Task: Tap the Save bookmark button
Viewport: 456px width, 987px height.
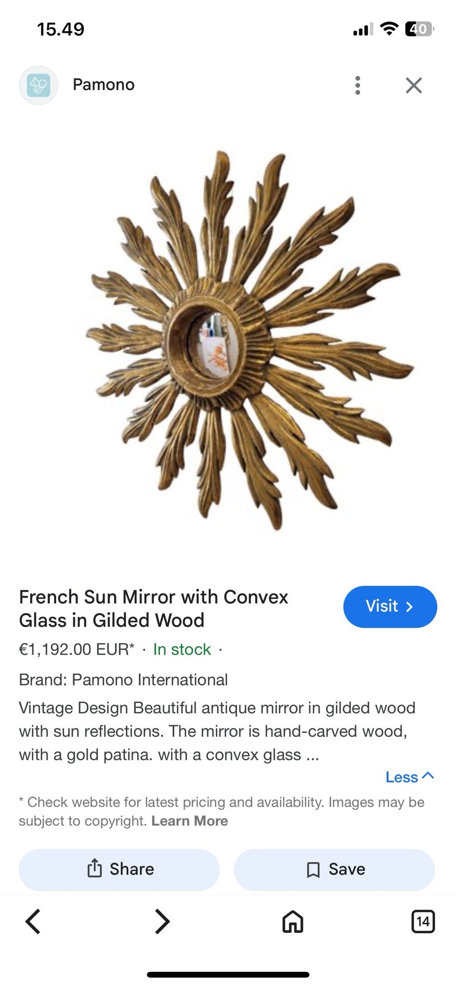Action: tap(334, 870)
